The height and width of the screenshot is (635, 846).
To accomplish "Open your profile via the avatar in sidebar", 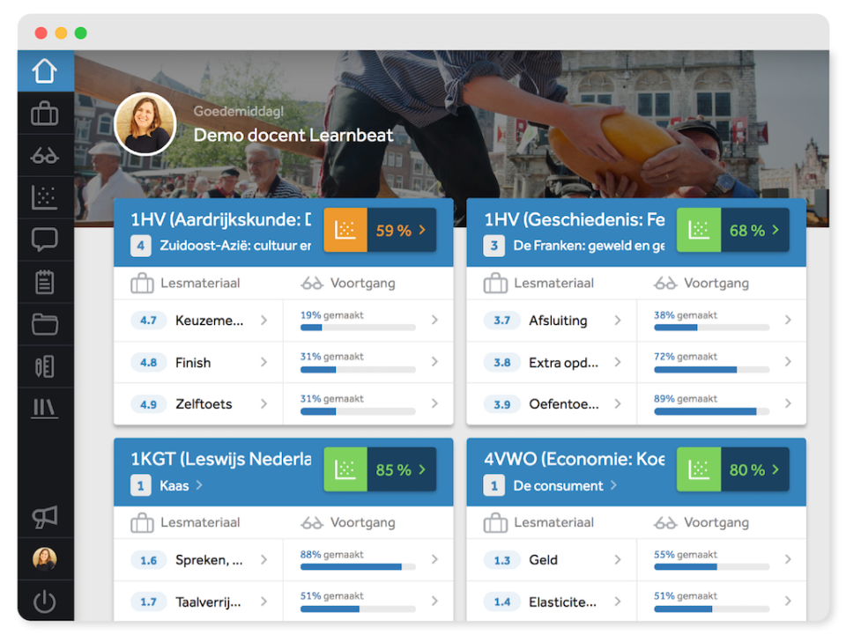I will [x=45, y=557].
